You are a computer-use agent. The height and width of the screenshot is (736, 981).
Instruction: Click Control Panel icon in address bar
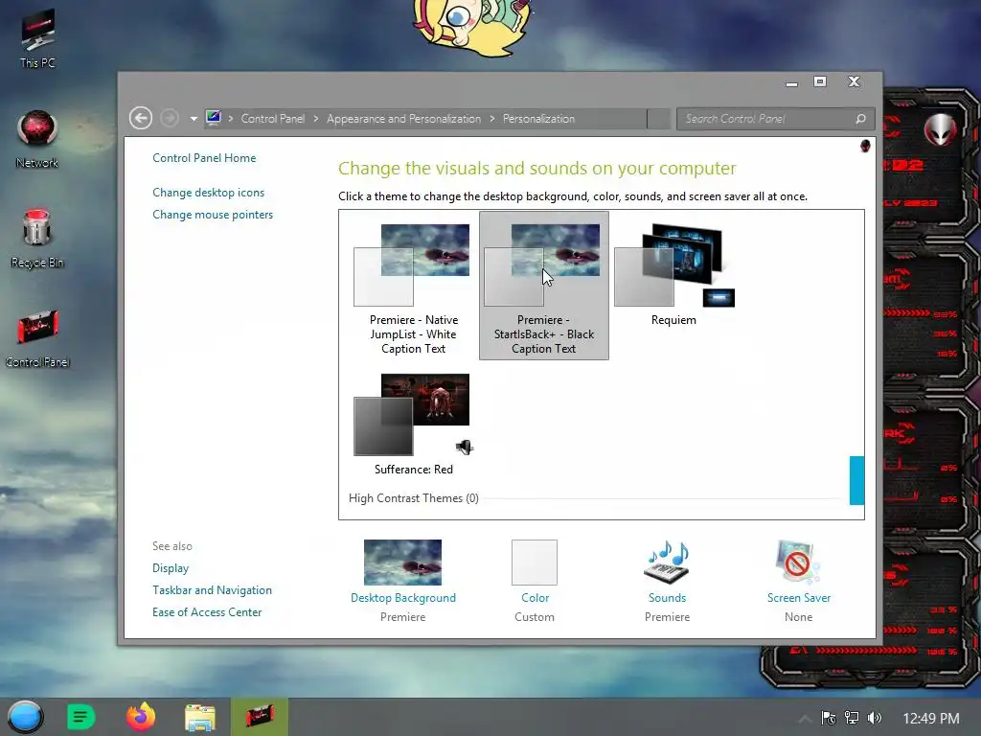click(214, 118)
